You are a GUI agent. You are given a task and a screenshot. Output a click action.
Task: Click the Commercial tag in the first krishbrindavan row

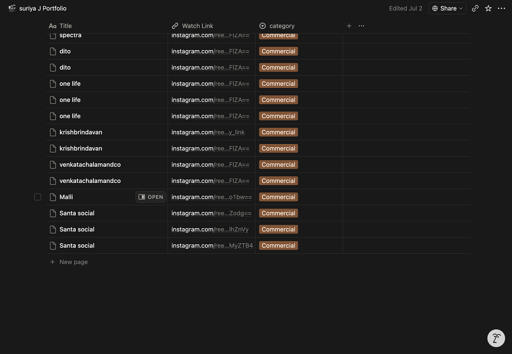click(x=278, y=132)
